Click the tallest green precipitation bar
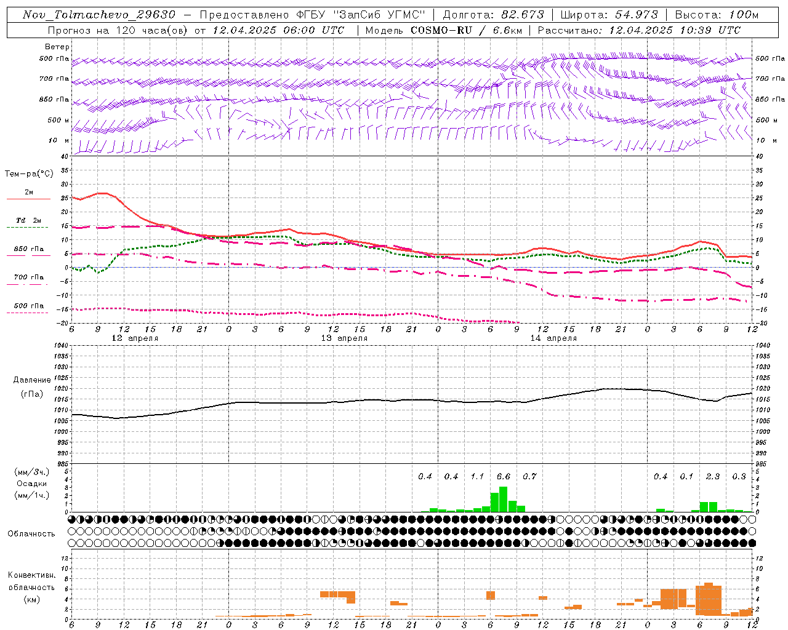 [x=503, y=500]
